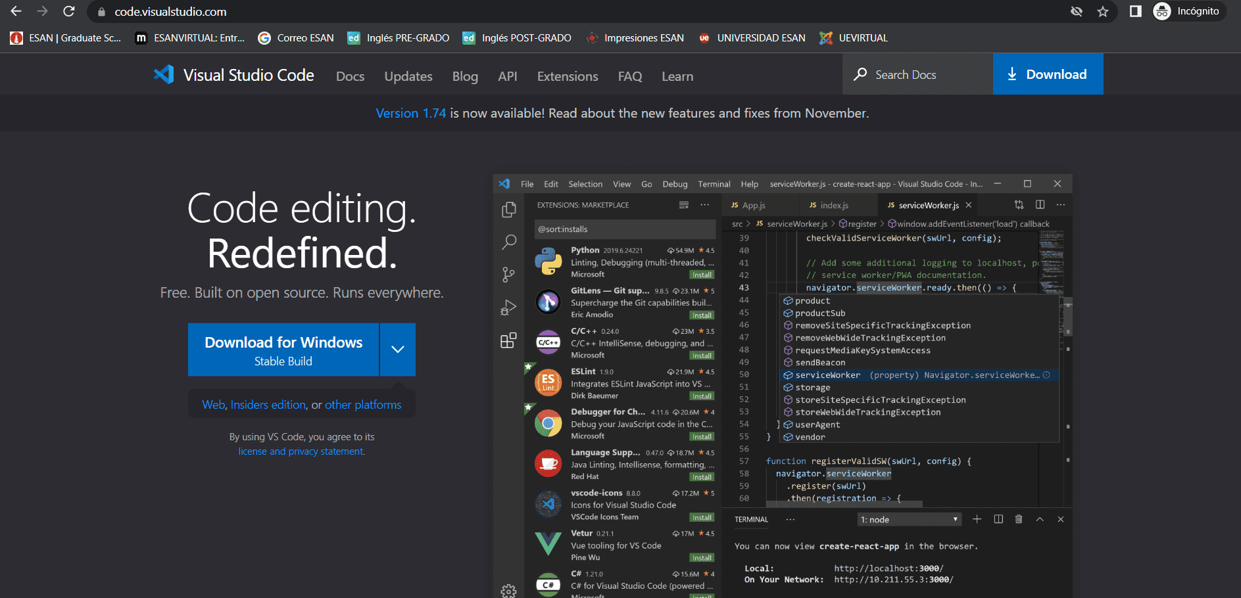This screenshot has height=598, width=1241.
Task: Select serviceWorker in the autocomplete list
Action: (x=919, y=375)
